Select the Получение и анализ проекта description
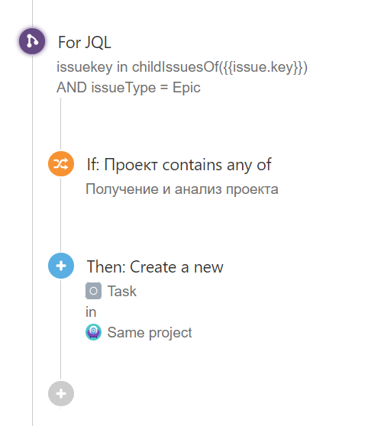The width and height of the screenshot is (371, 426). pos(182,189)
